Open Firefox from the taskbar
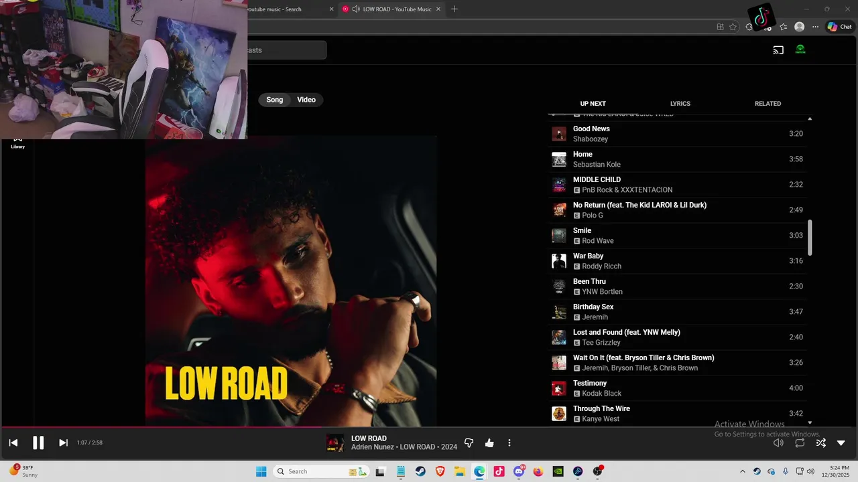This screenshot has width=858, height=482. click(x=538, y=471)
